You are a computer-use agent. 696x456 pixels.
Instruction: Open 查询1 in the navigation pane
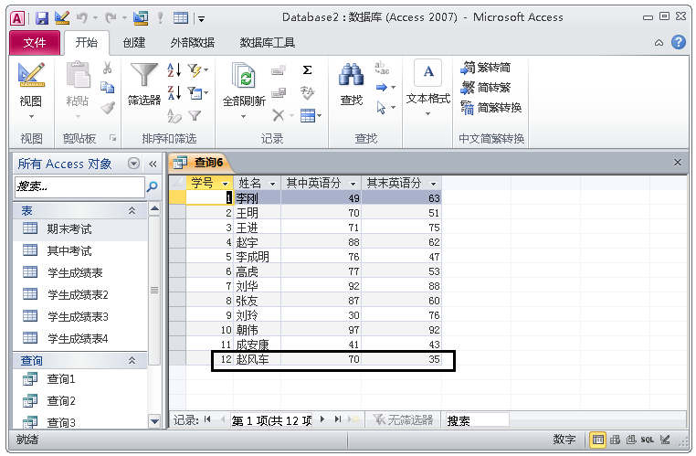coord(79,379)
